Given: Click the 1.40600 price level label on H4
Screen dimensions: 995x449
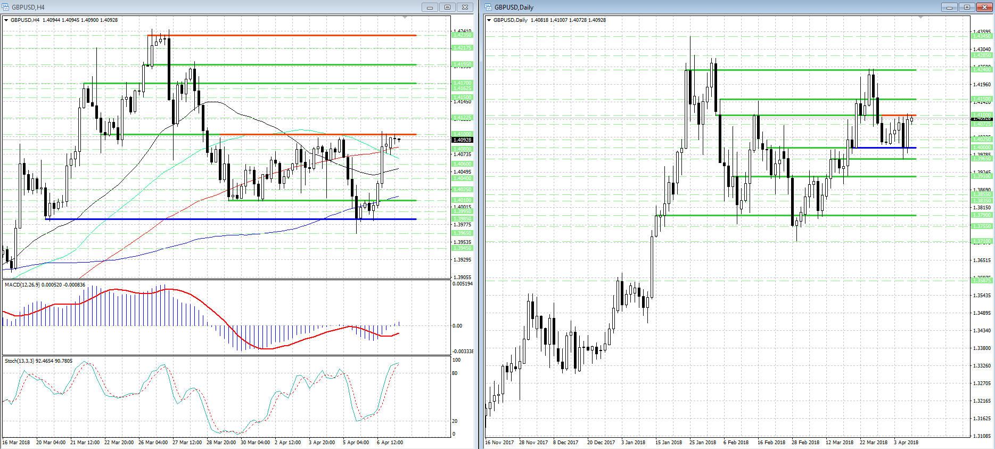Looking at the screenshot, I should tap(462, 164).
